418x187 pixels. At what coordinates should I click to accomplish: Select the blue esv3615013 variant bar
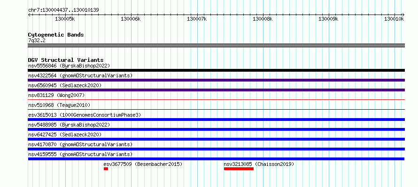point(216,120)
